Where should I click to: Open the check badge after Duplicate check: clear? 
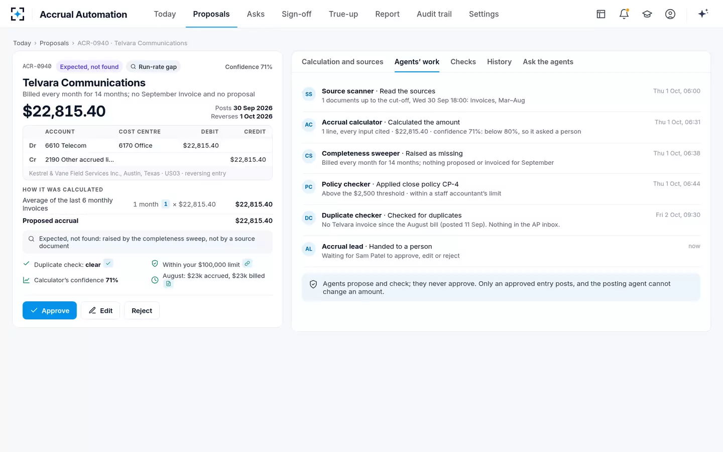click(x=108, y=263)
